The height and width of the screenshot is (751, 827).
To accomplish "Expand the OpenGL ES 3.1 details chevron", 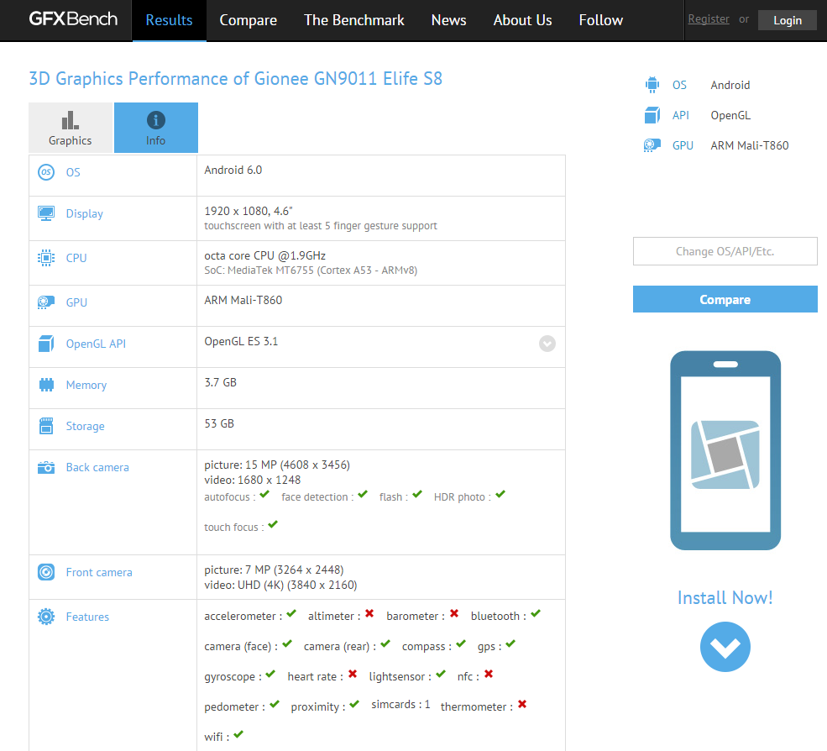I will (x=547, y=344).
